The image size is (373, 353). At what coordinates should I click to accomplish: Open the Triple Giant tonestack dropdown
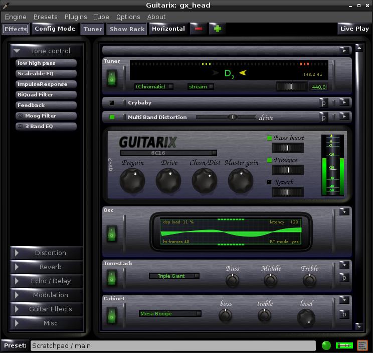(174, 276)
